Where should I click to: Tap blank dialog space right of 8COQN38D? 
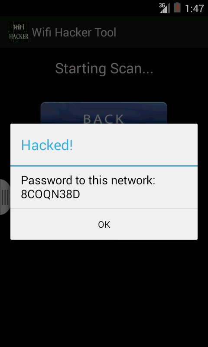[x=138, y=195]
